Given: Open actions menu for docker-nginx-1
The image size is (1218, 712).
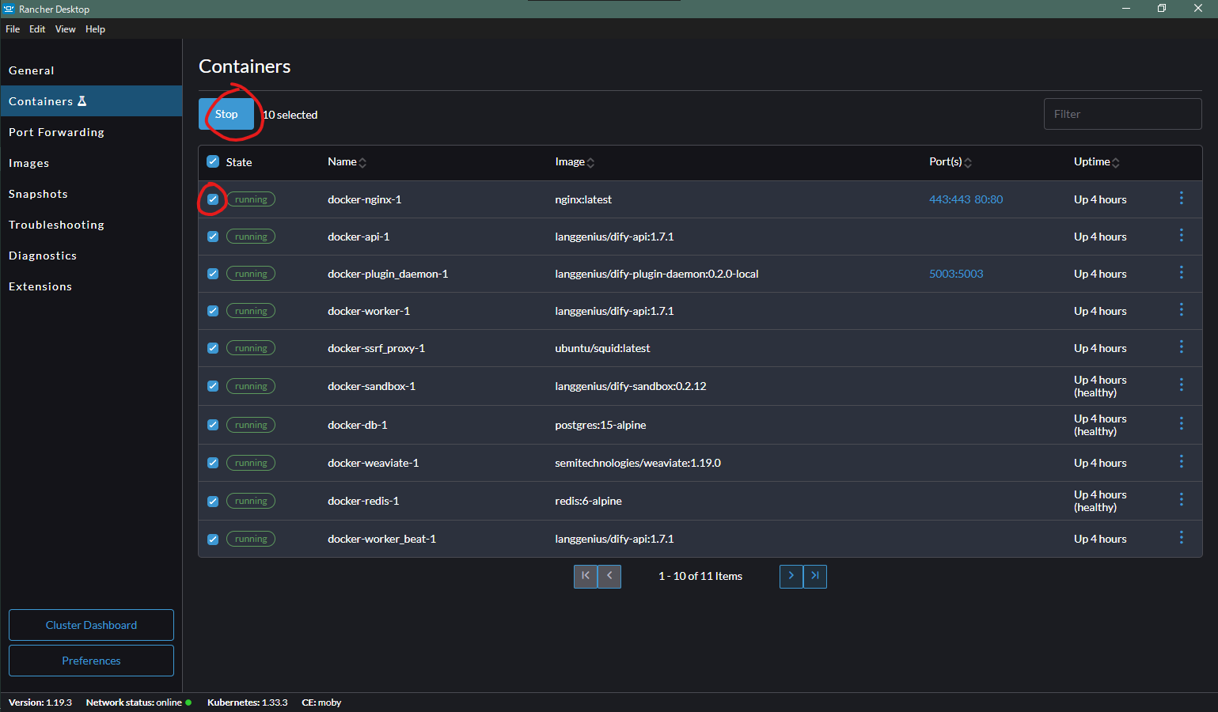Looking at the screenshot, I should [x=1182, y=198].
